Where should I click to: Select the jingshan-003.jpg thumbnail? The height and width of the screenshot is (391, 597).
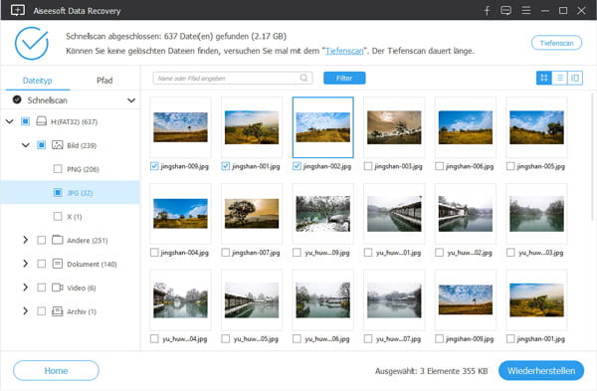394,127
